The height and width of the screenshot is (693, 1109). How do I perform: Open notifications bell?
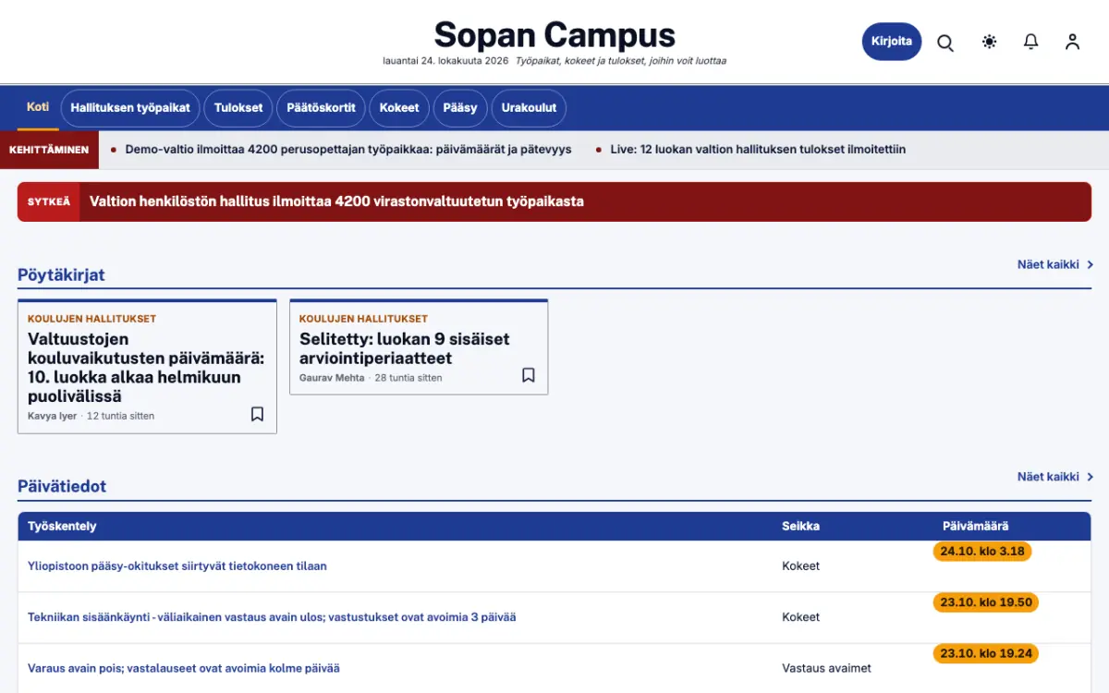[1031, 42]
